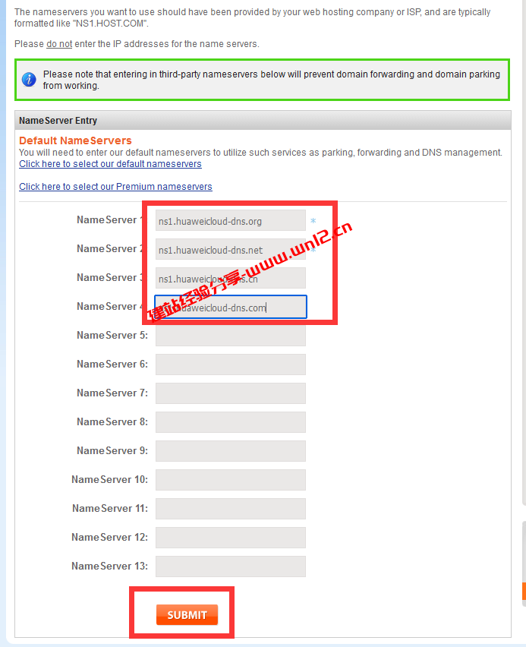Click the NameServer 6 text field
The height and width of the screenshot is (647, 526).
tap(230, 365)
